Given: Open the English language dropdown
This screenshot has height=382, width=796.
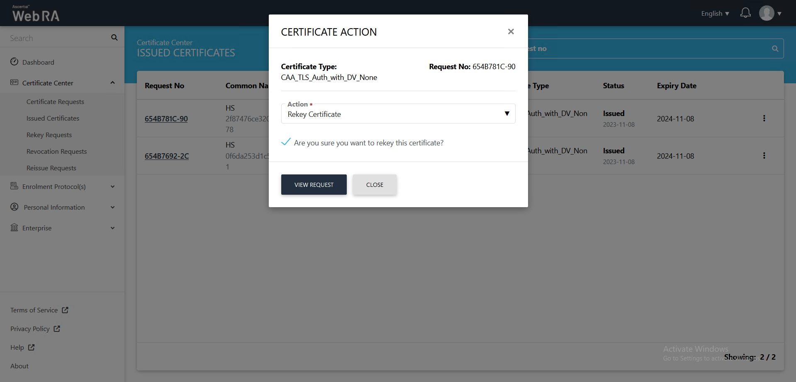Looking at the screenshot, I should coord(715,14).
